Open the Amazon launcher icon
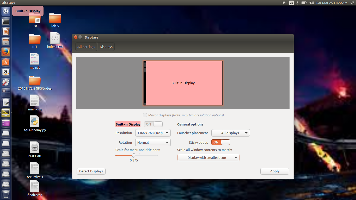356x200 pixels. coord(5,72)
